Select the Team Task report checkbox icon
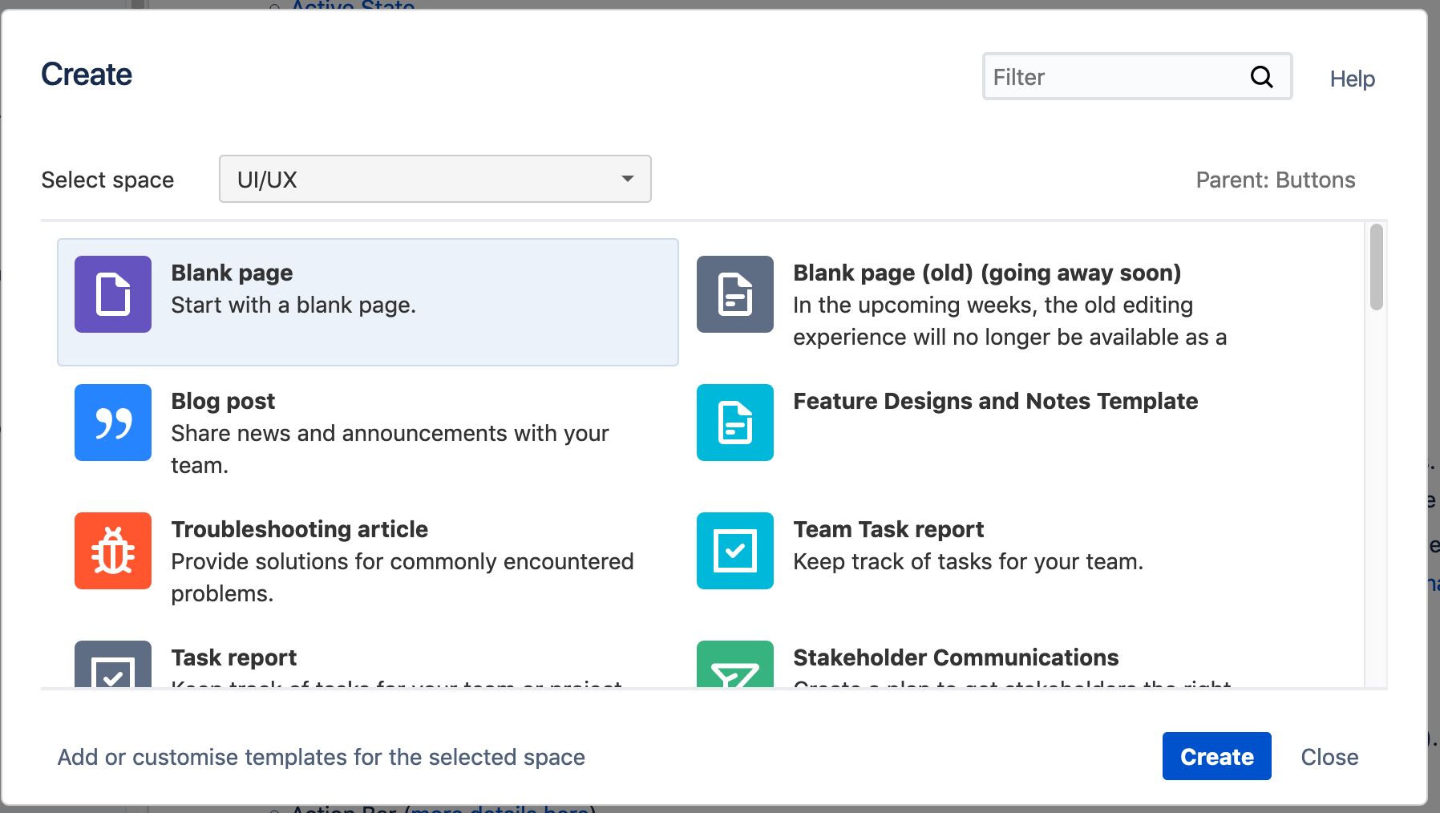The width and height of the screenshot is (1440, 813). pyautogui.click(x=735, y=551)
